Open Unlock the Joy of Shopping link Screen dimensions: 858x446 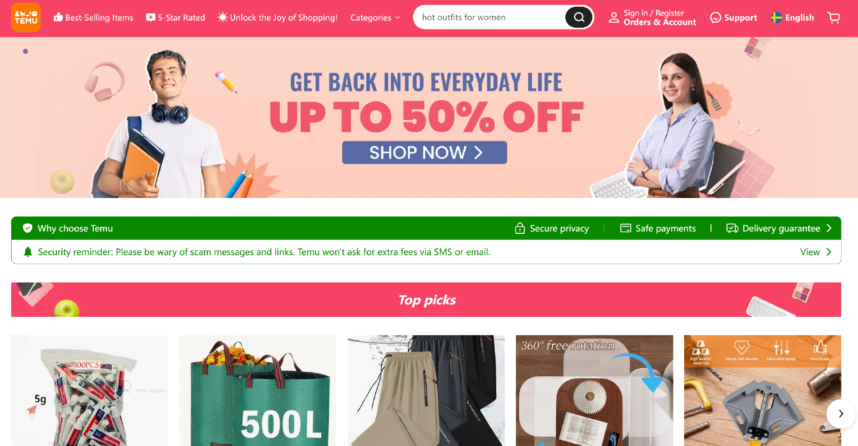click(x=278, y=17)
